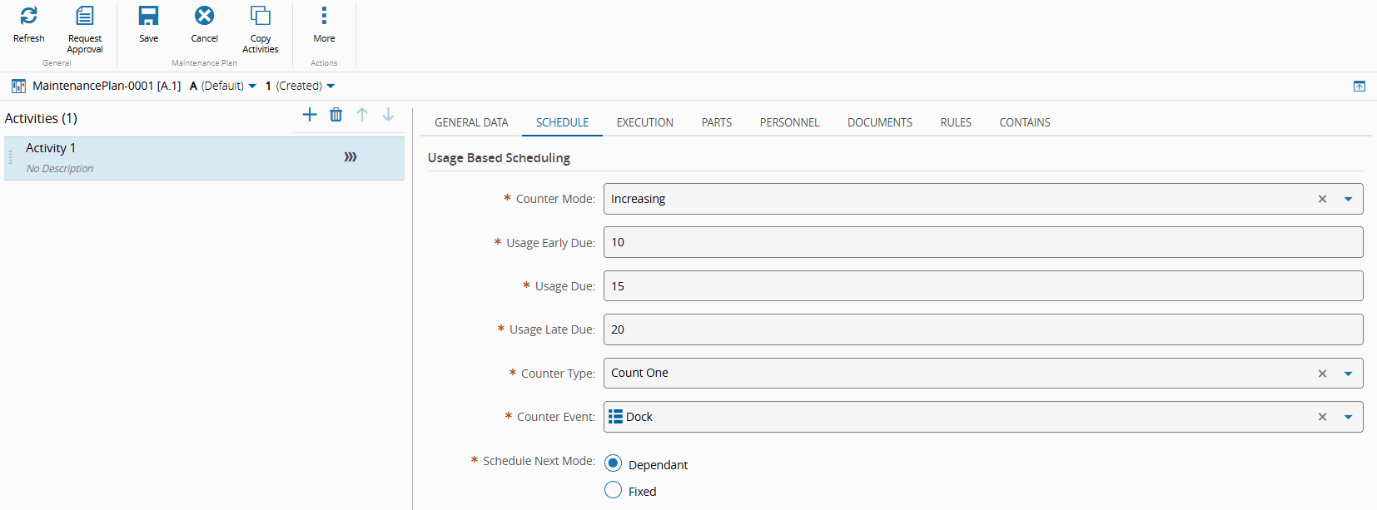The height and width of the screenshot is (510, 1377).
Task: Switch to the General Data tab
Action: (x=471, y=122)
